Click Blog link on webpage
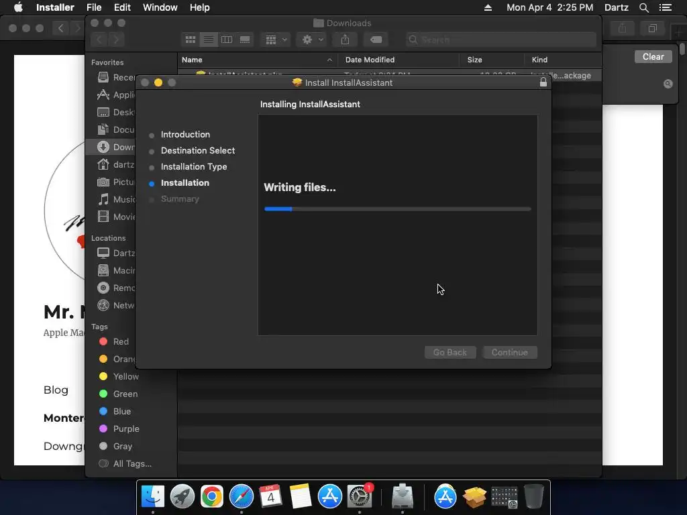 56,390
